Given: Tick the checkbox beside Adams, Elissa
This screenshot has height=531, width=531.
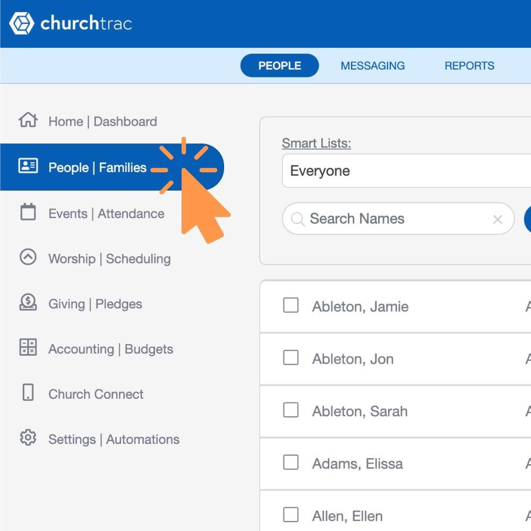Looking at the screenshot, I should (291, 463).
